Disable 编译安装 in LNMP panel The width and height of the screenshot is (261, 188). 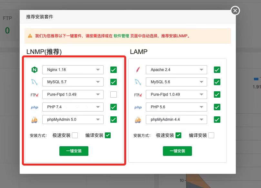click(x=108, y=135)
